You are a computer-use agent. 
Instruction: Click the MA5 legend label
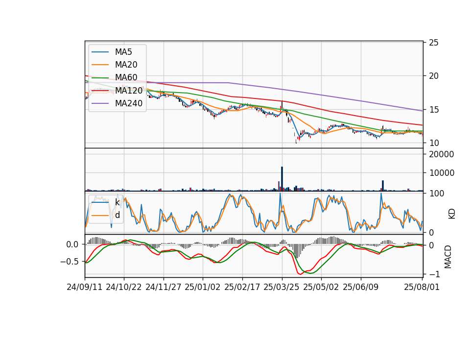(123, 52)
